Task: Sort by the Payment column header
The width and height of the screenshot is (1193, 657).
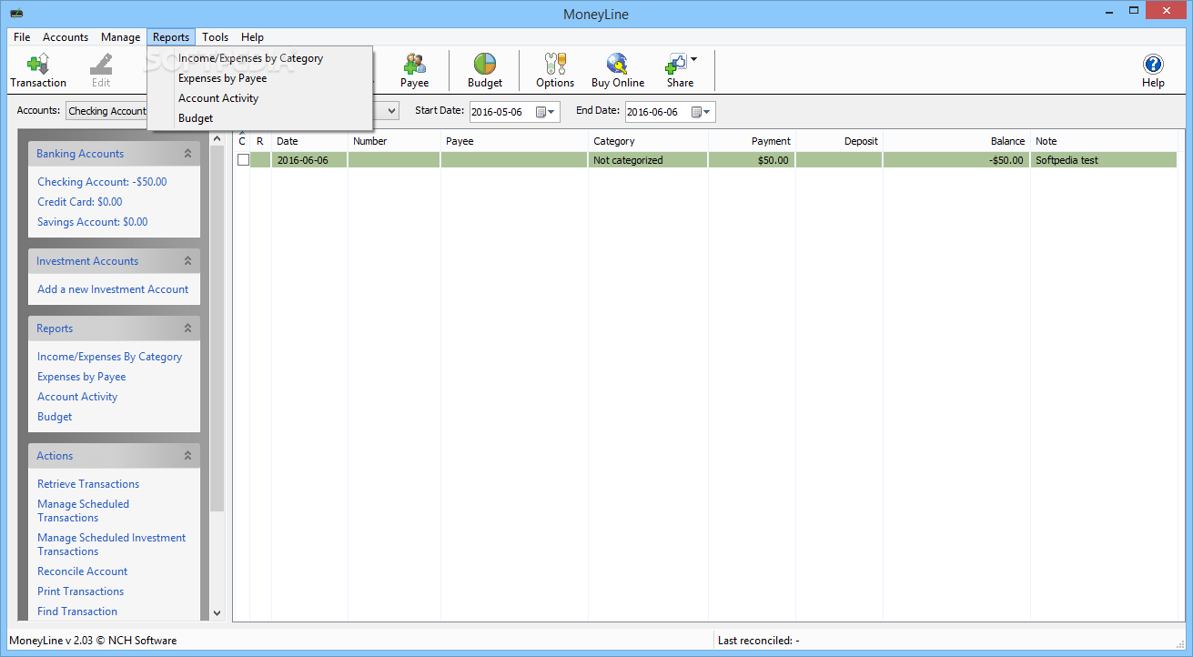Action: pyautogui.click(x=752, y=141)
